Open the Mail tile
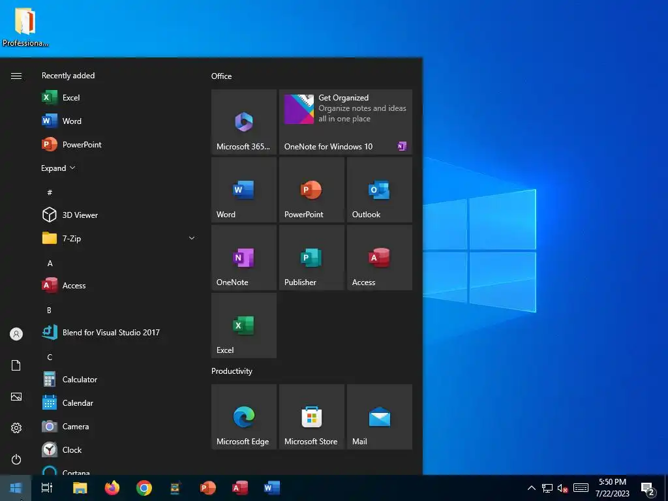668x501 pixels. 380,417
